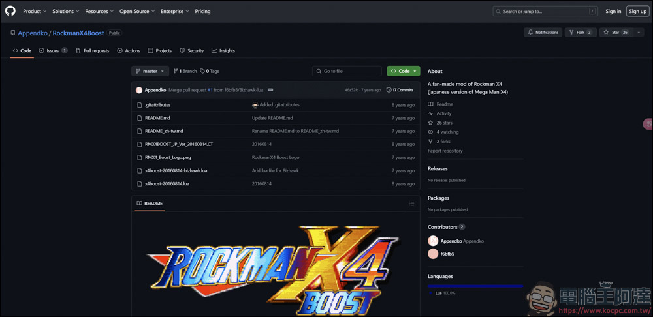The height and width of the screenshot is (317, 653).
Task: Open the 2 forks link
Action: (439, 142)
